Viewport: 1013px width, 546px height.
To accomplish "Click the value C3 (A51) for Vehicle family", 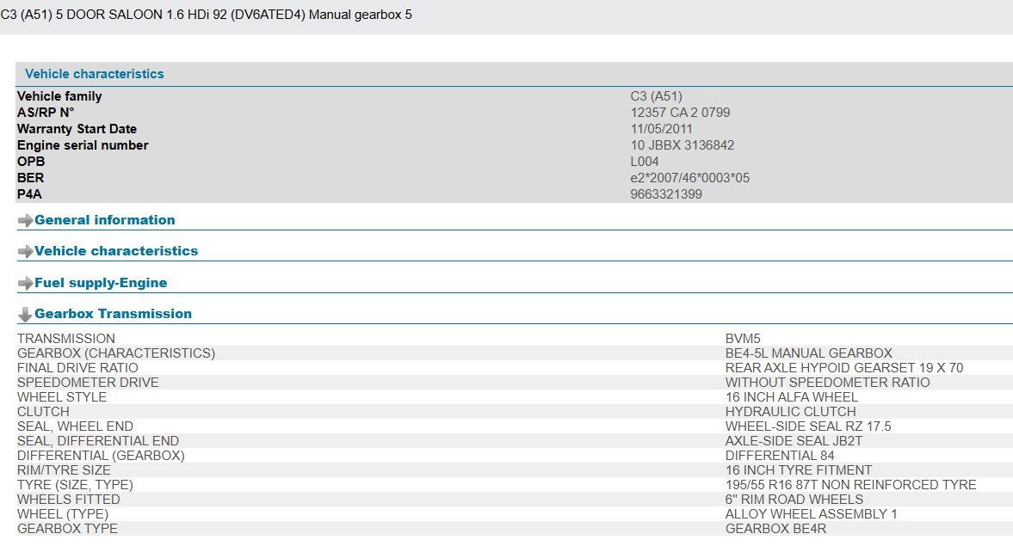I will pyautogui.click(x=657, y=96).
